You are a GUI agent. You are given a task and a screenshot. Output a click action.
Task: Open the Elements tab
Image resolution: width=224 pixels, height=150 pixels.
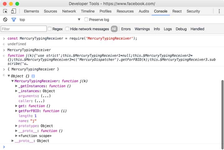[31, 11]
